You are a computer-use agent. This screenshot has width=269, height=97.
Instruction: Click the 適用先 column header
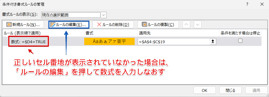[x=178, y=33]
